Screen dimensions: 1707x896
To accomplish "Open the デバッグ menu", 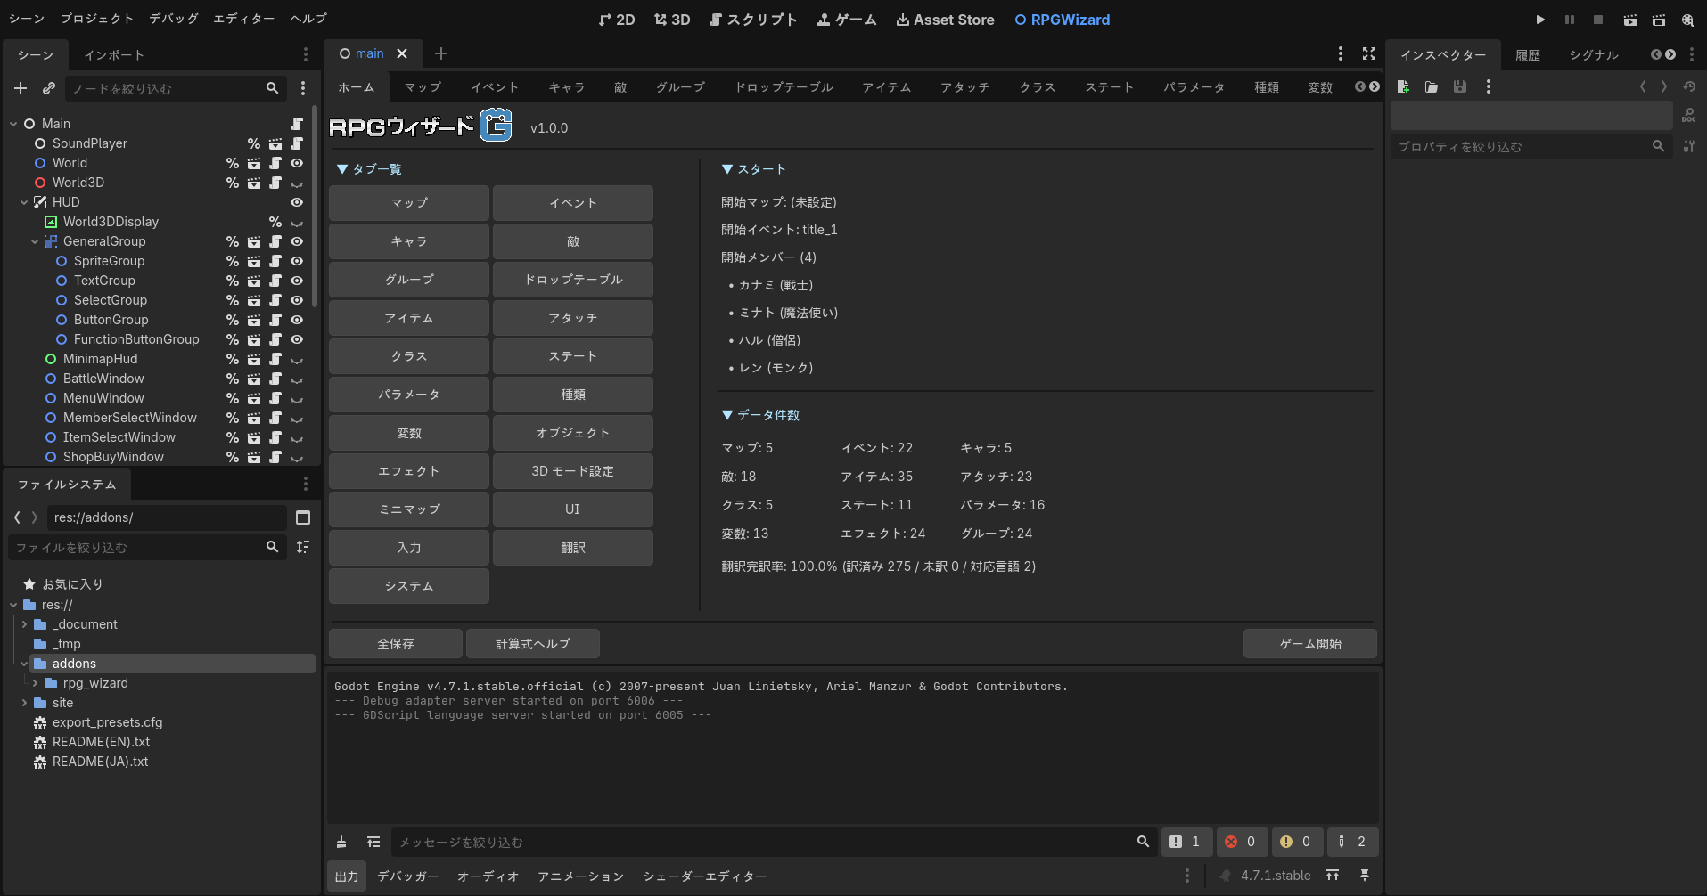I will [174, 19].
